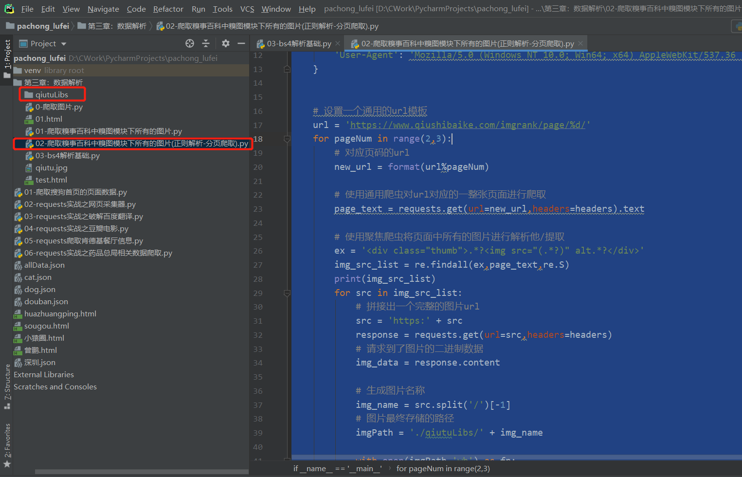Open the Tools menu

click(x=222, y=9)
